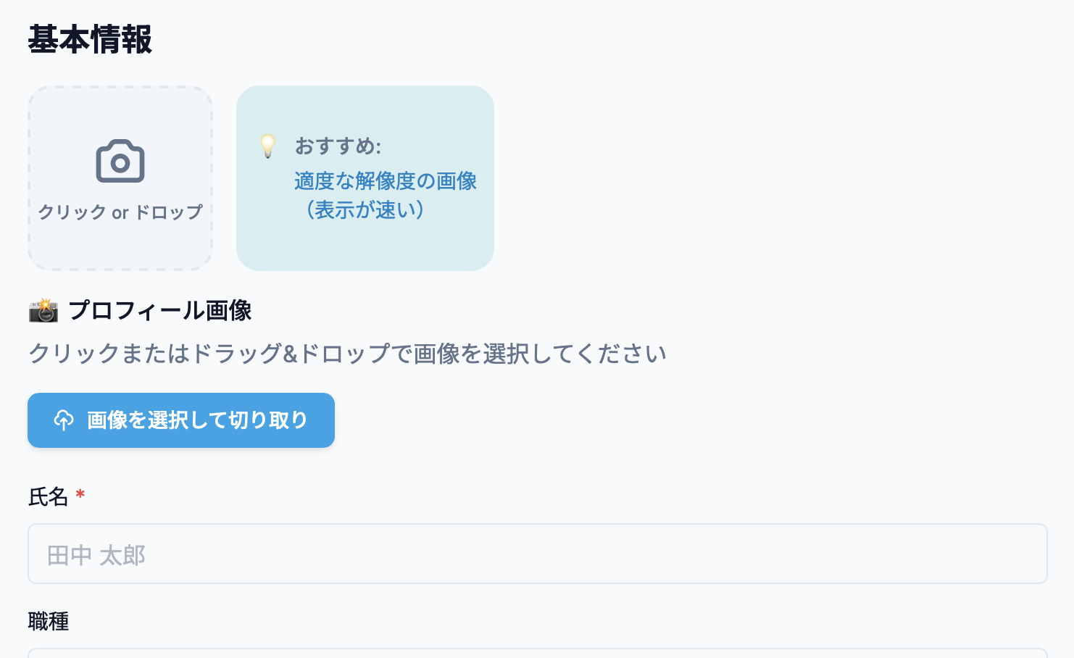This screenshot has height=658, width=1074.
Task: Open the 適度な解像度の画像 link
Action: (386, 181)
